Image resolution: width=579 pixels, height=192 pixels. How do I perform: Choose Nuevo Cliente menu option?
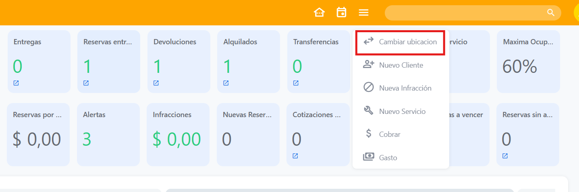click(x=401, y=65)
